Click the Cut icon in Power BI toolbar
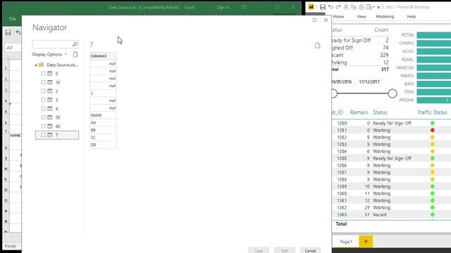The image size is (451, 253). (346, 7)
